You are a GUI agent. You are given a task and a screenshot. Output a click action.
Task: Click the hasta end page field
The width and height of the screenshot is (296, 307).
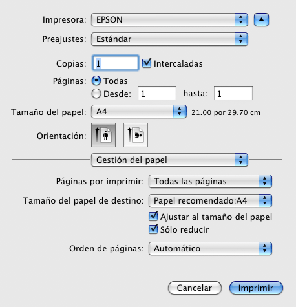(233, 93)
